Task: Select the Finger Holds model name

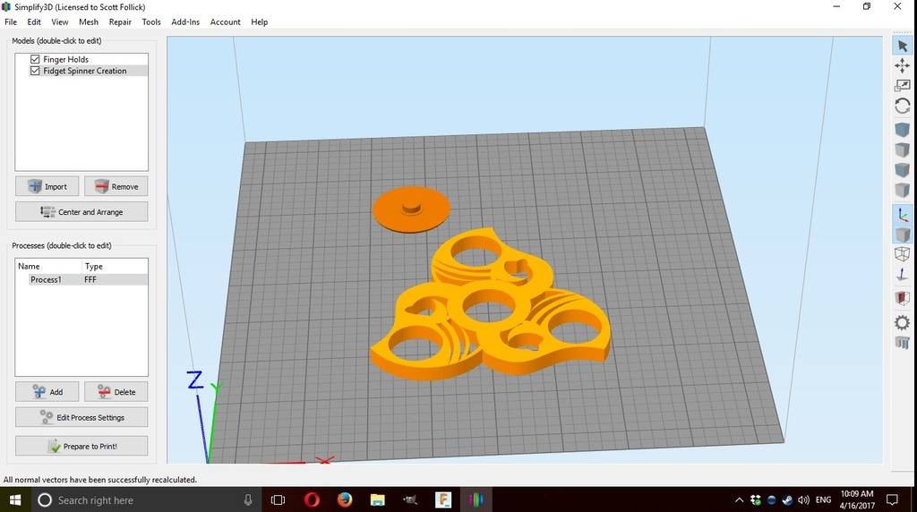Action: tap(65, 59)
